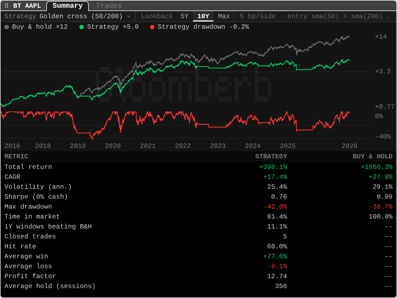Select the 5Y lookback period

[184, 16]
